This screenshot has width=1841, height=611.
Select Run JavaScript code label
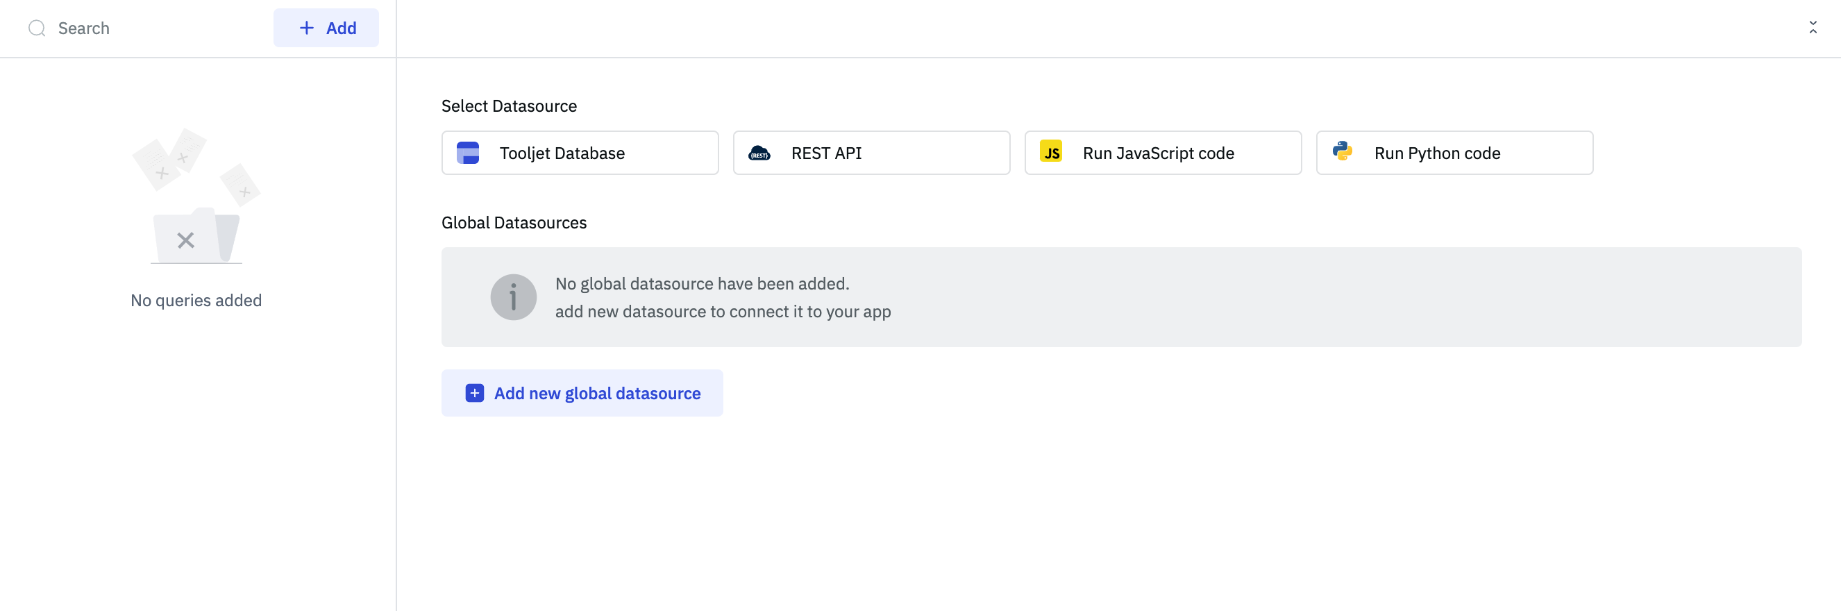[1158, 153]
